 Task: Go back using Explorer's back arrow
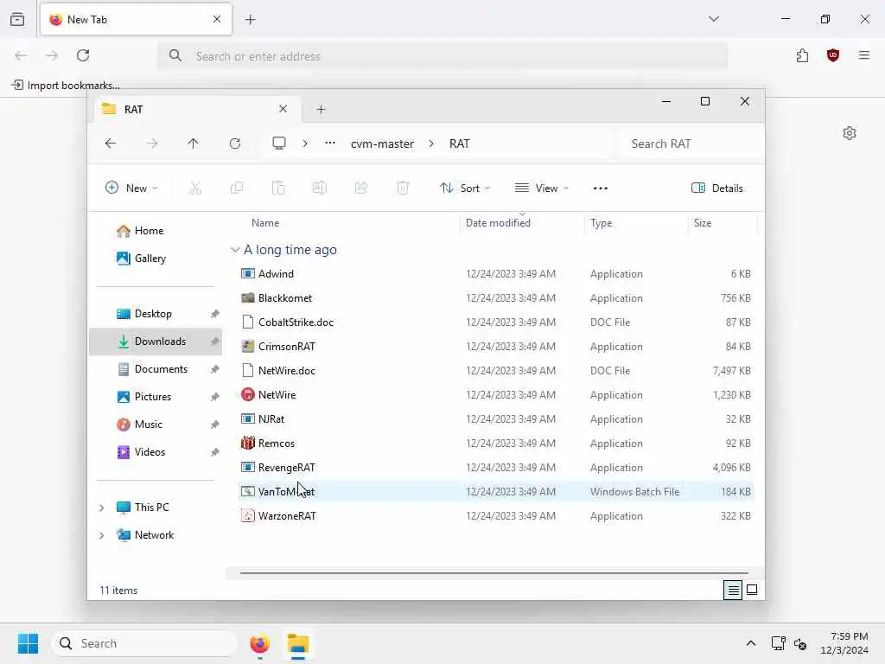click(x=111, y=144)
